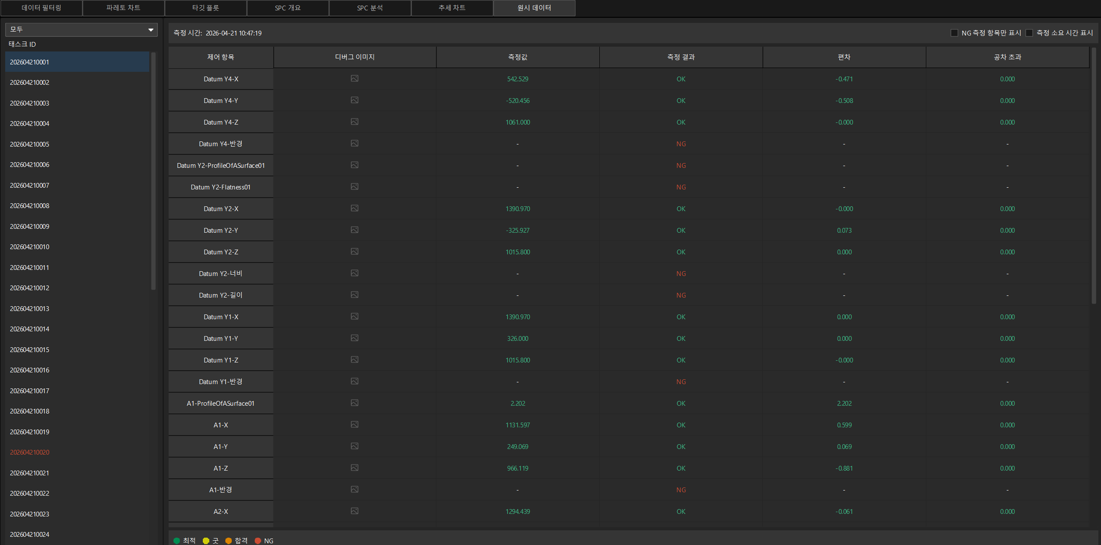Click the 측정값 column header
Viewport: 1101px width, 545px height.
click(518, 57)
